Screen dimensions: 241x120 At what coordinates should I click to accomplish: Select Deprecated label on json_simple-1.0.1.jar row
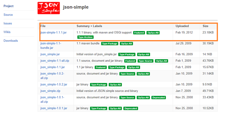(131, 108)
